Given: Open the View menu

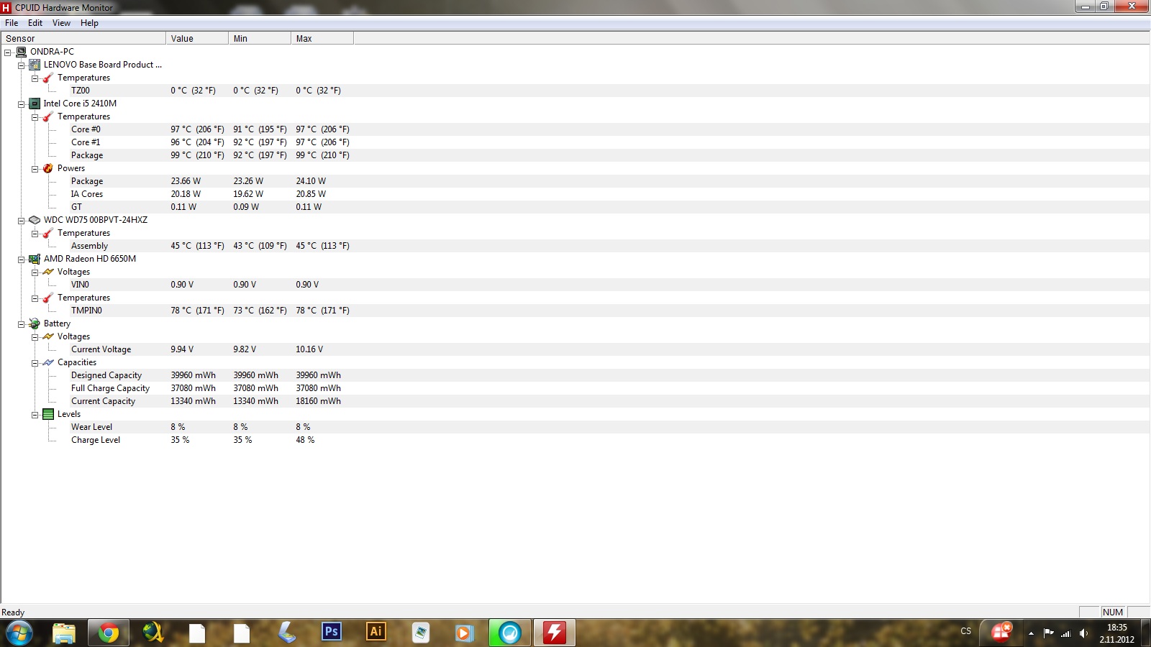Looking at the screenshot, I should click(x=61, y=23).
